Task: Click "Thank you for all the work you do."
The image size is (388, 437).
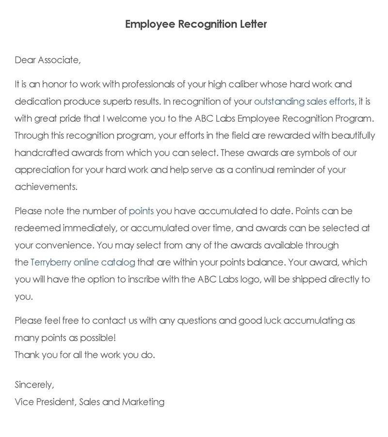Action: pos(85,355)
